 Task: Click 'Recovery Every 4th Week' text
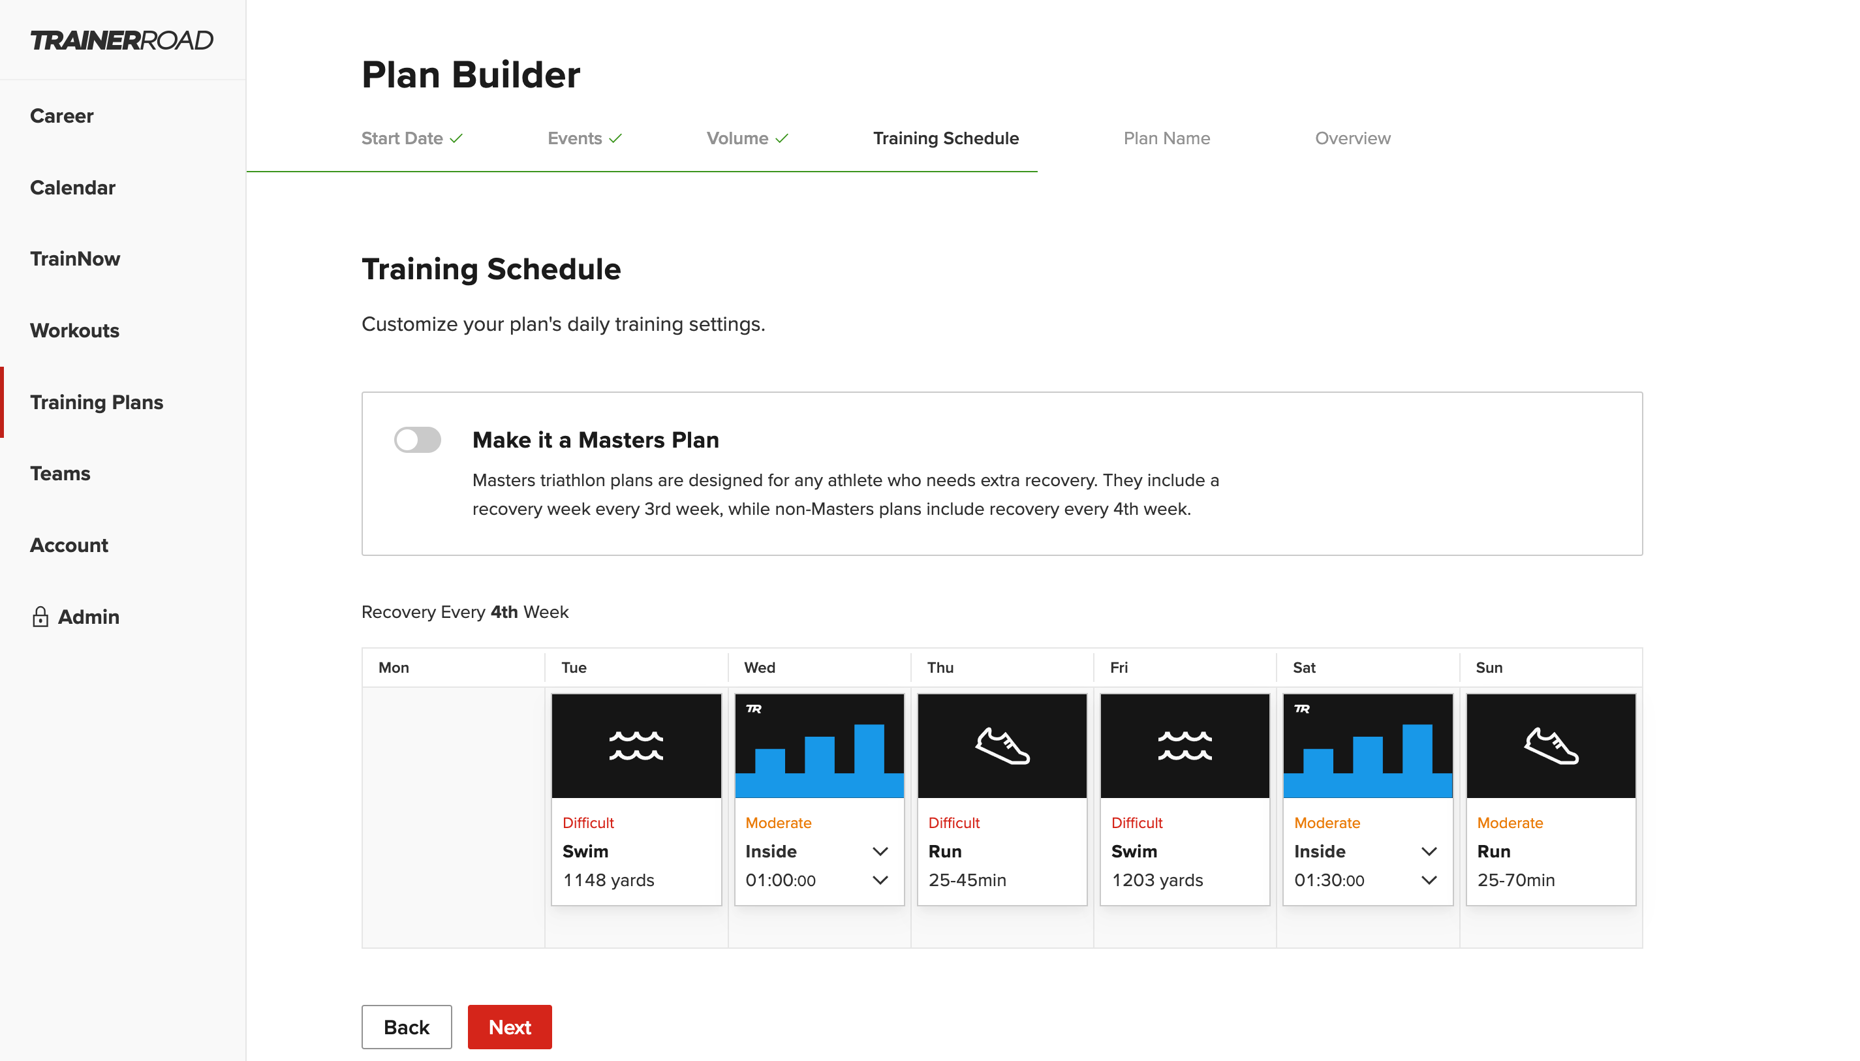465,612
